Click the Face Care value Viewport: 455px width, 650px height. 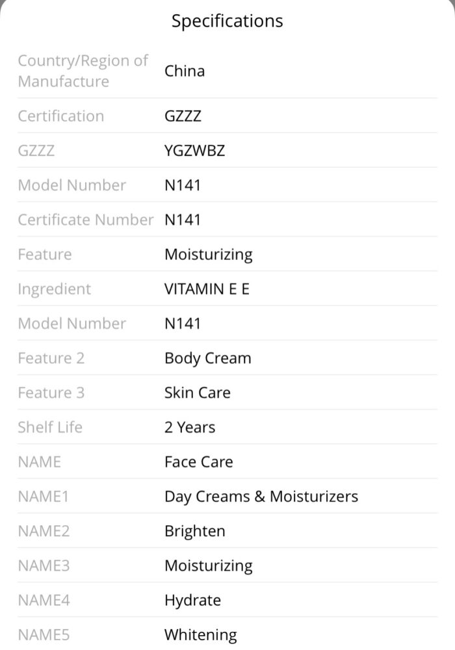(198, 461)
